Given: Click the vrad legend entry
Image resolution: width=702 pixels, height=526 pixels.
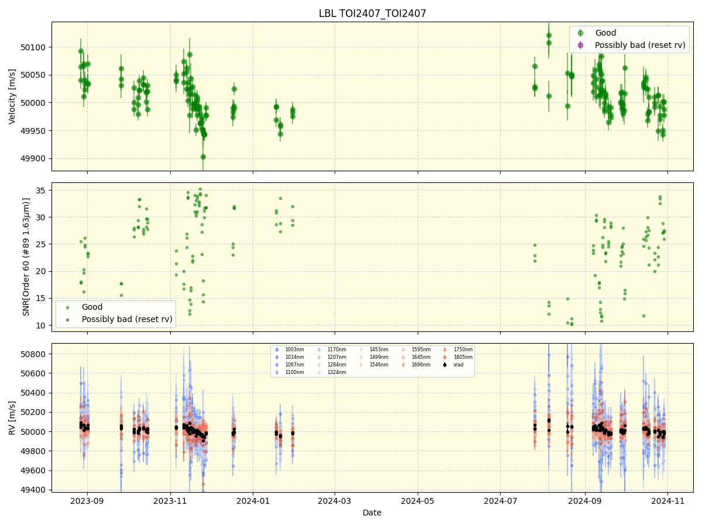Looking at the screenshot, I should coord(453,365).
